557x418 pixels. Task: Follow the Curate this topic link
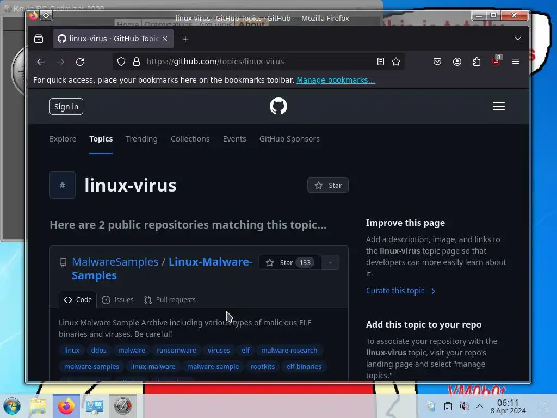400,291
